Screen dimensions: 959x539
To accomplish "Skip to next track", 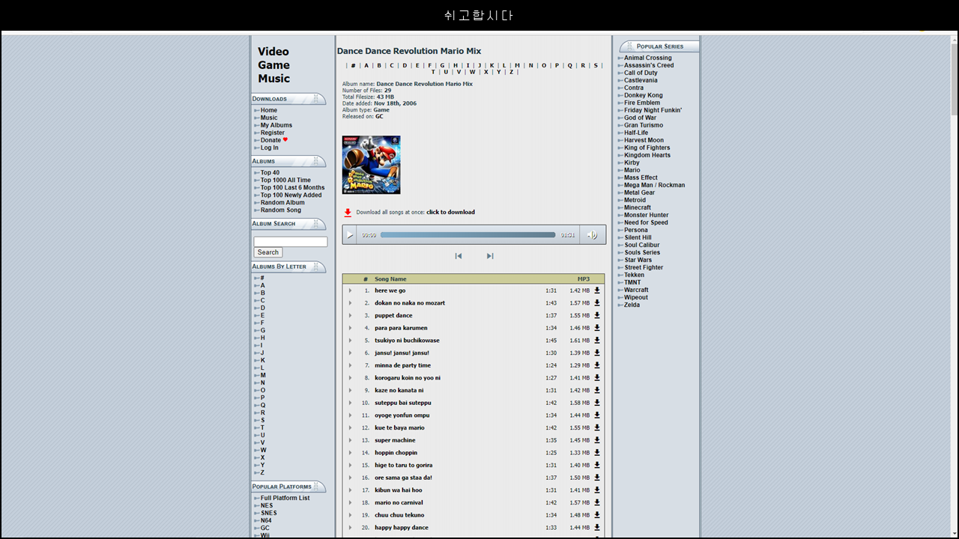I will (x=490, y=256).
